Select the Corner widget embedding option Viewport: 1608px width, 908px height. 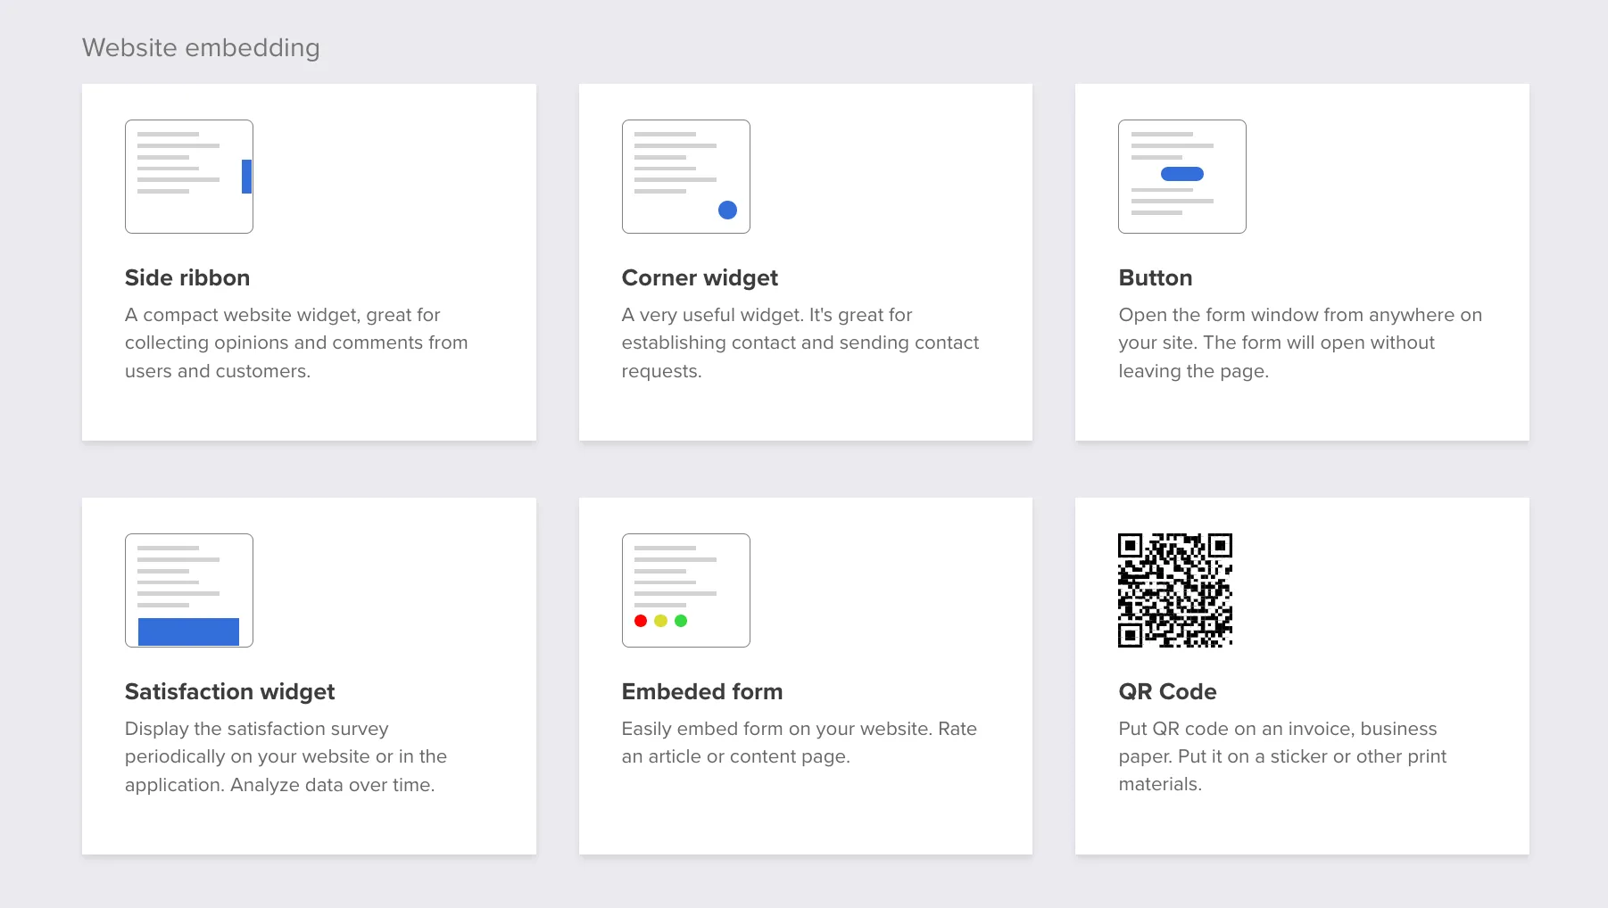point(805,261)
